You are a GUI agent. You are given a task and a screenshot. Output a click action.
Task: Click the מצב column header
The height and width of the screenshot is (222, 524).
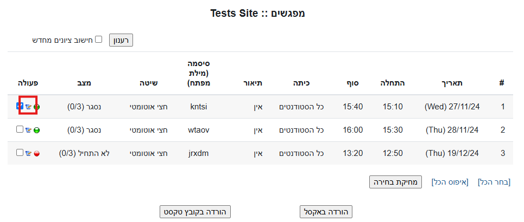(83, 83)
